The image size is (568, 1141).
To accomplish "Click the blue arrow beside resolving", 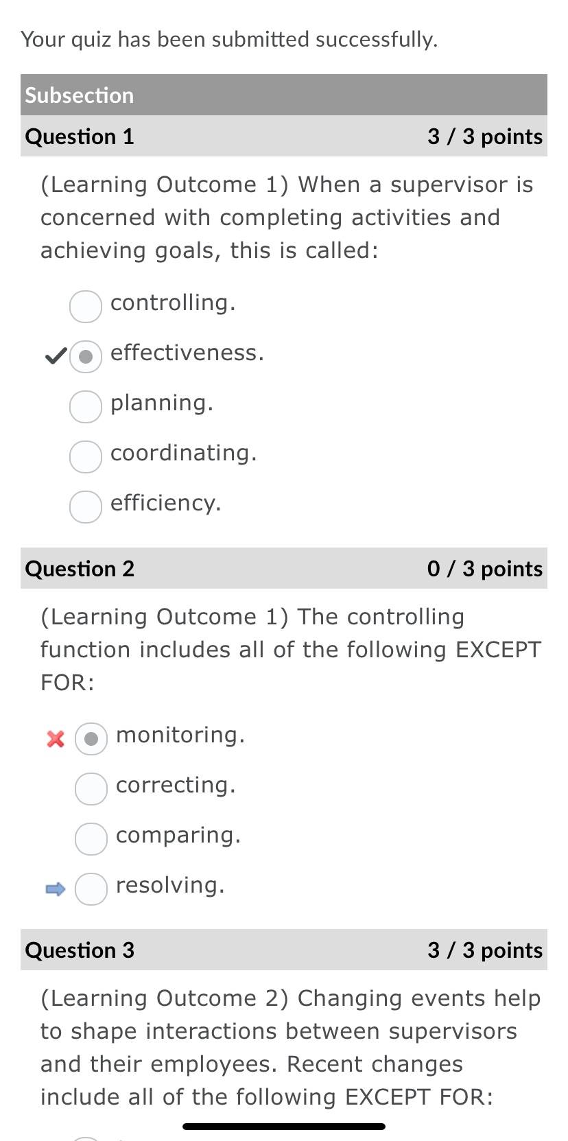I will click(56, 889).
